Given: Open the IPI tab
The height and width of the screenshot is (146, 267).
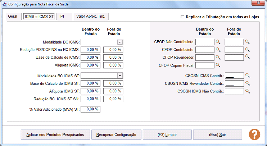Looking at the screenshot, I should pyautogui.click(x=62, y=17).
